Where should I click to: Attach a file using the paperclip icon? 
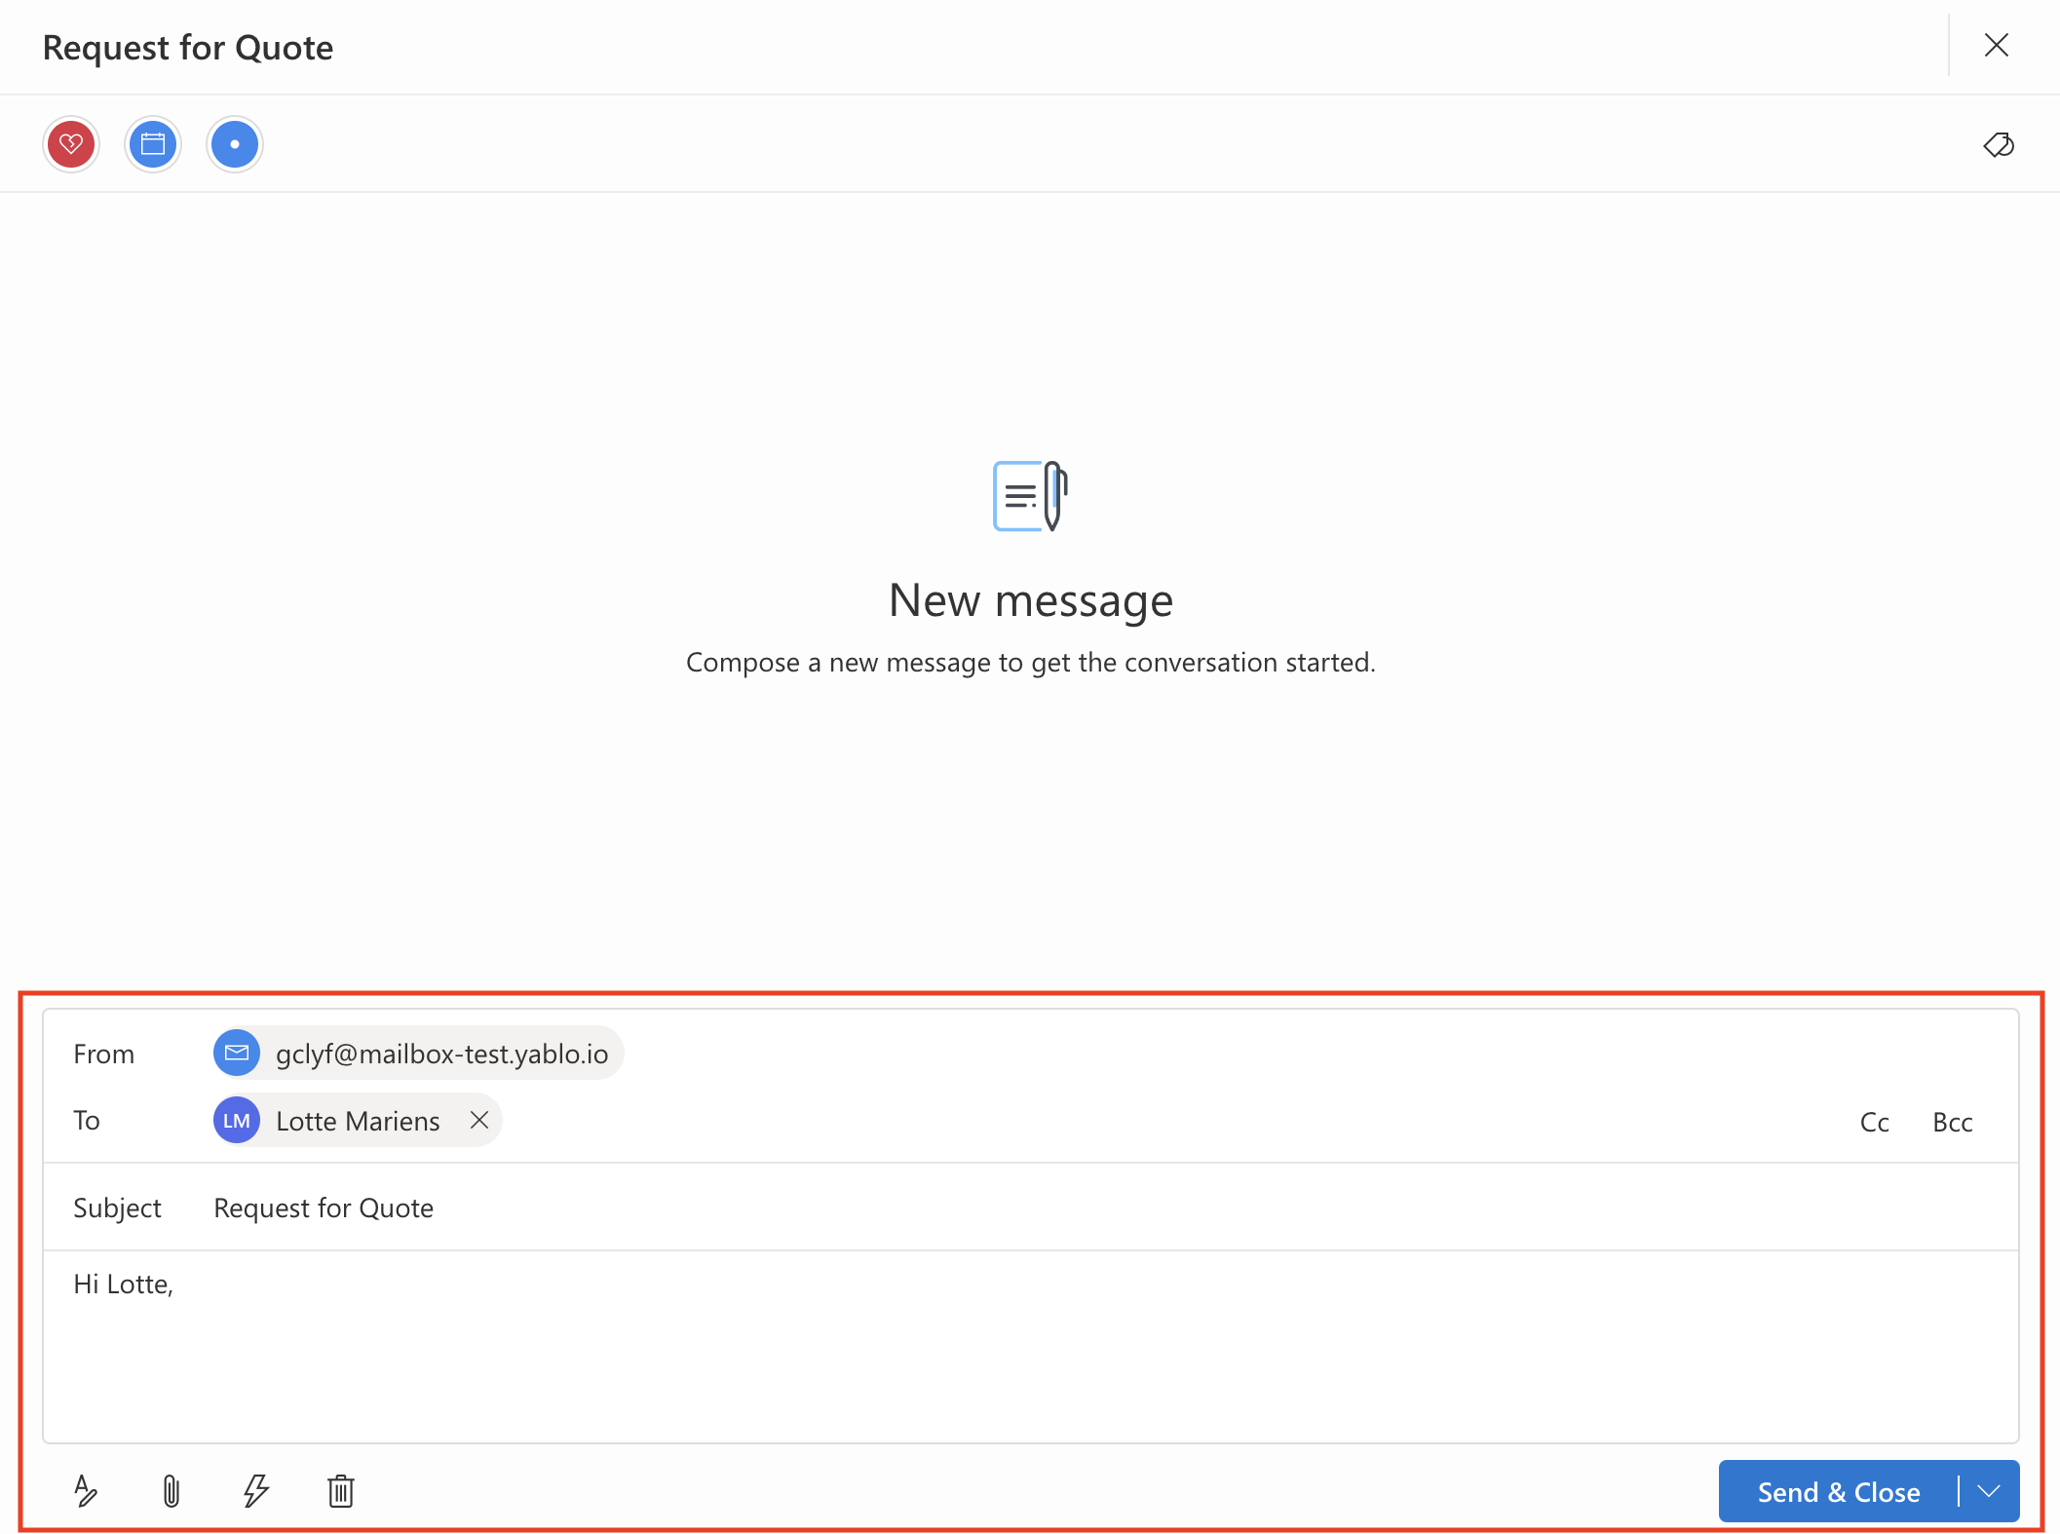(171, 1490)
